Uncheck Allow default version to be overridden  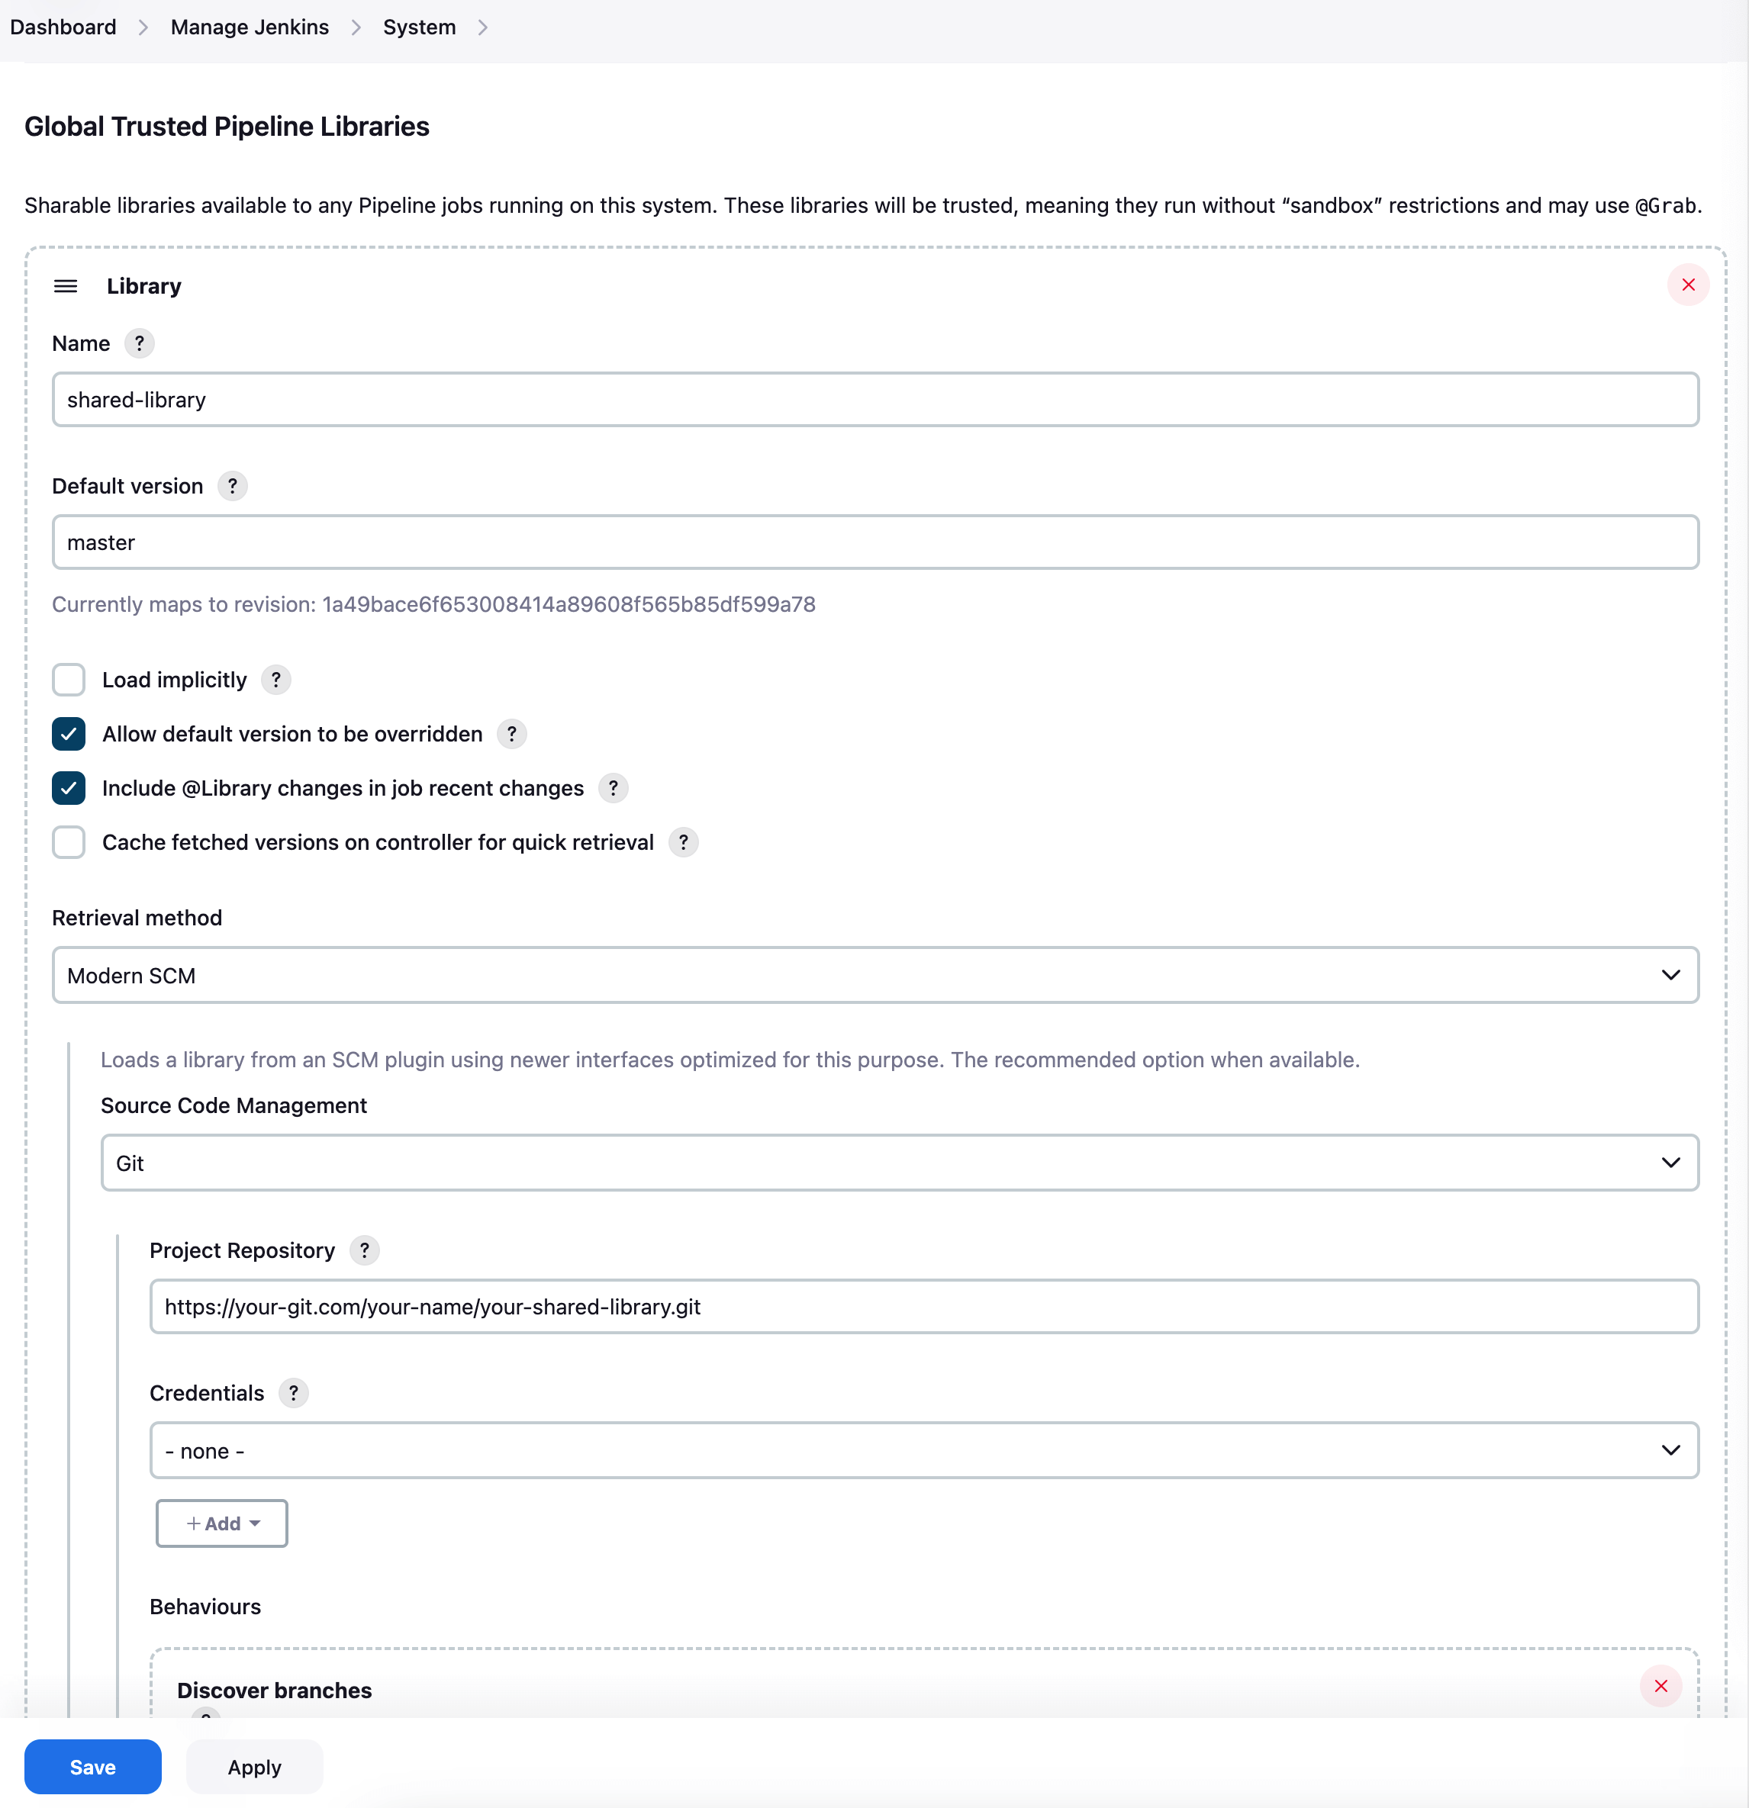(x=69, y=735)
